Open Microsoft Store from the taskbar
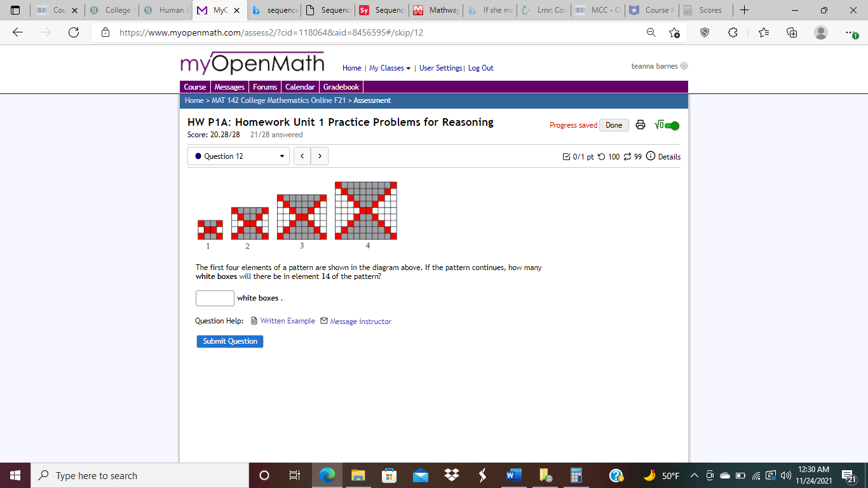 (x=389, y=475)
